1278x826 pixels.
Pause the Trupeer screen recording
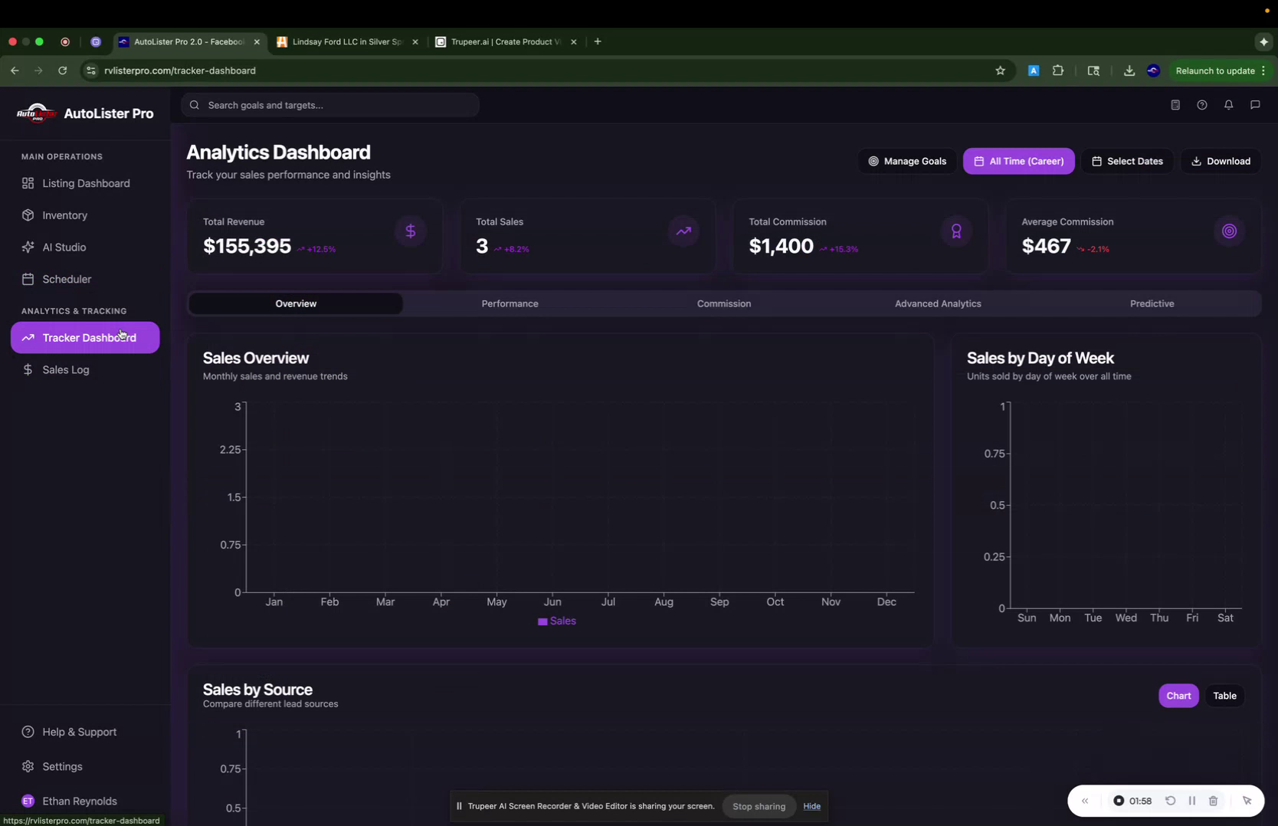[1192, 800]
